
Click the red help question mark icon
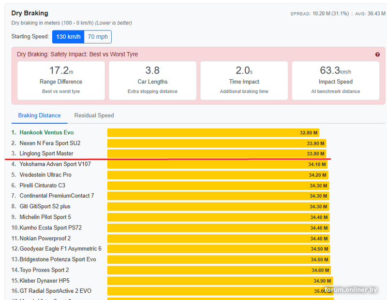point(377,55)
